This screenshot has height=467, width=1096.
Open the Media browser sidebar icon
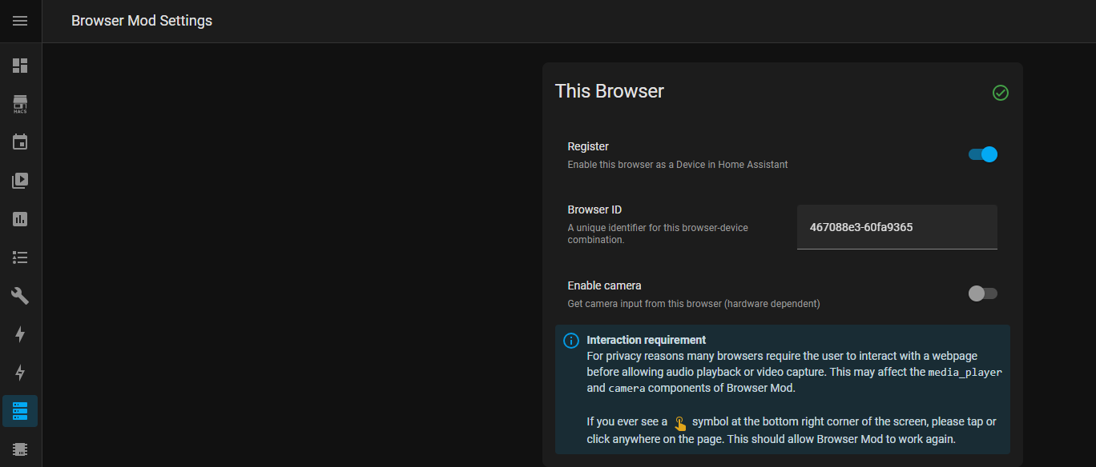coord(20,181)
